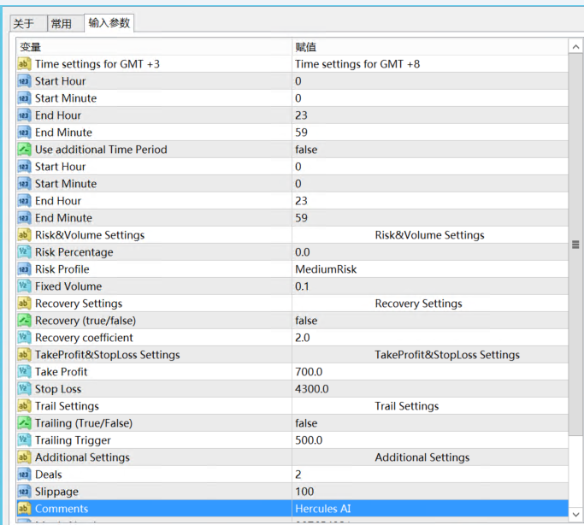Click the string icon beside Comments
The width and height of the screenshot is (584, 525).
(x=24, y=509)
